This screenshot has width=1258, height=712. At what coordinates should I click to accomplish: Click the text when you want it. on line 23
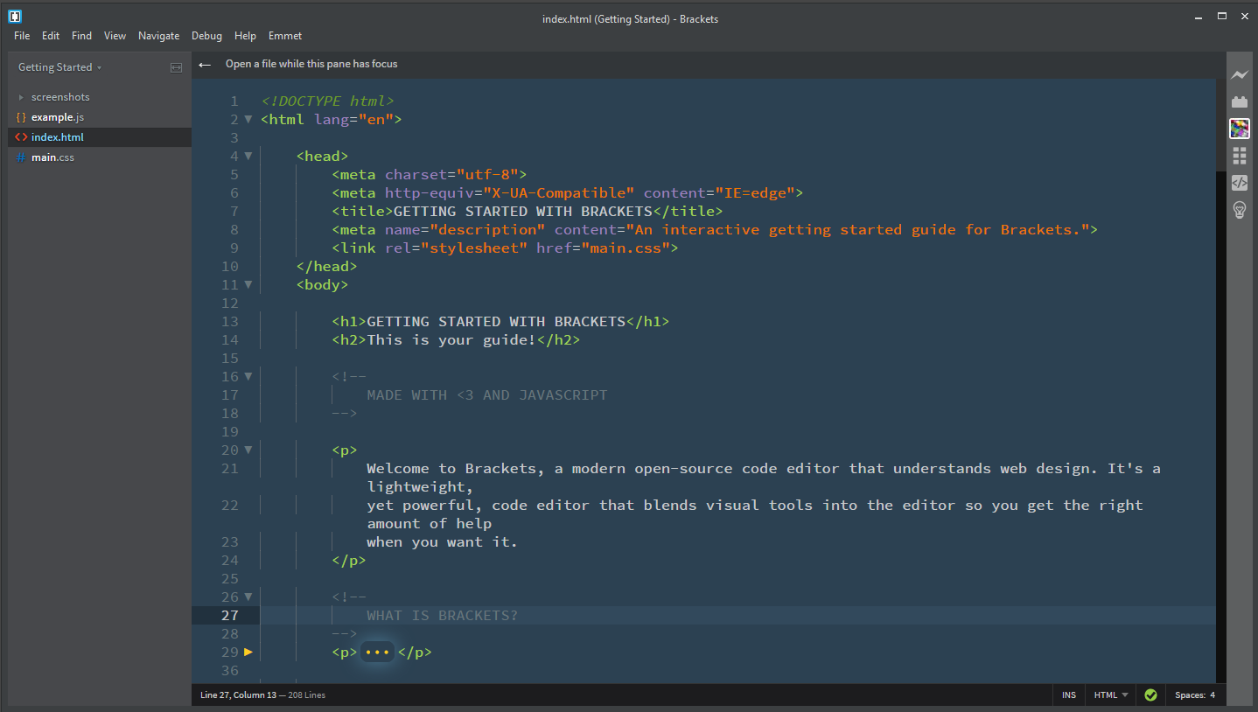(x=443, y=542)
